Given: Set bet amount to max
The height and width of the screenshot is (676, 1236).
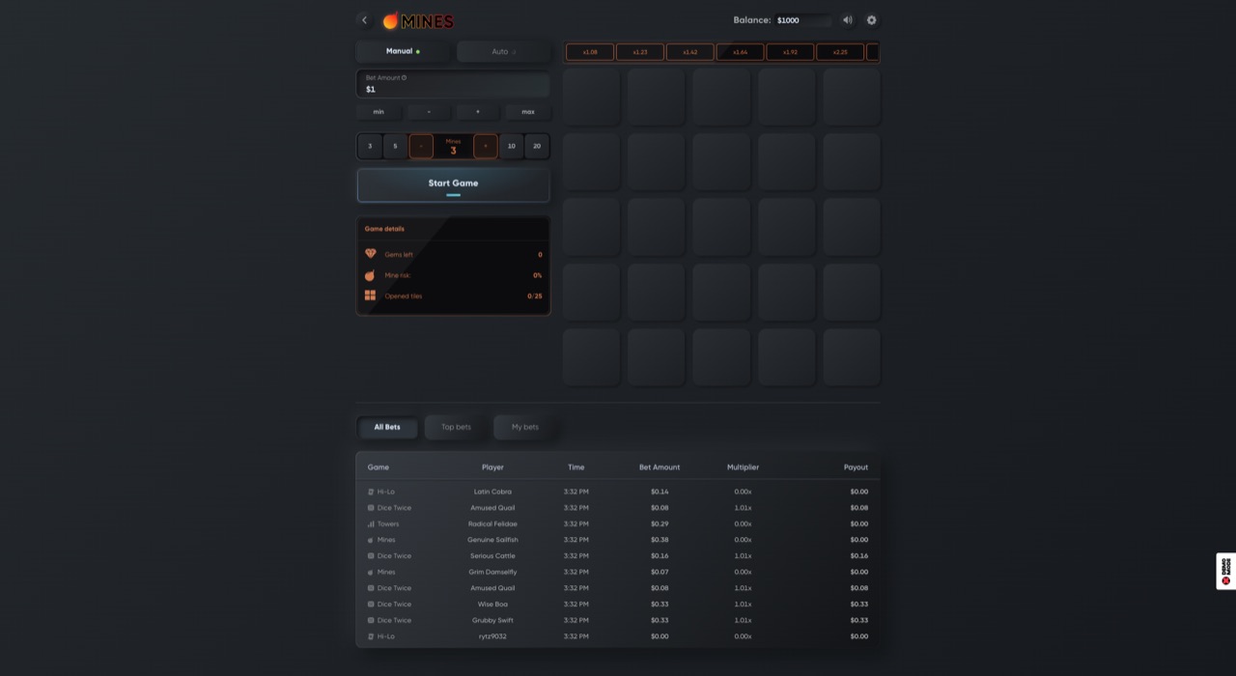Looking at the screenshot, I should click(x=528, y=112).
